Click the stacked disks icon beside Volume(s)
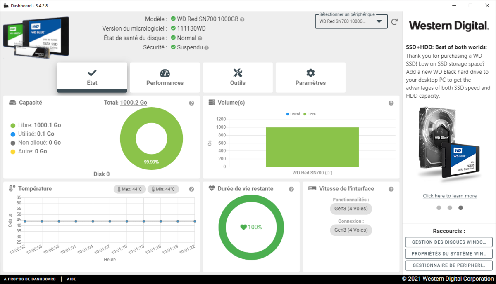The width and height of the screenshot is (496, 284). [x=212, y=102]
